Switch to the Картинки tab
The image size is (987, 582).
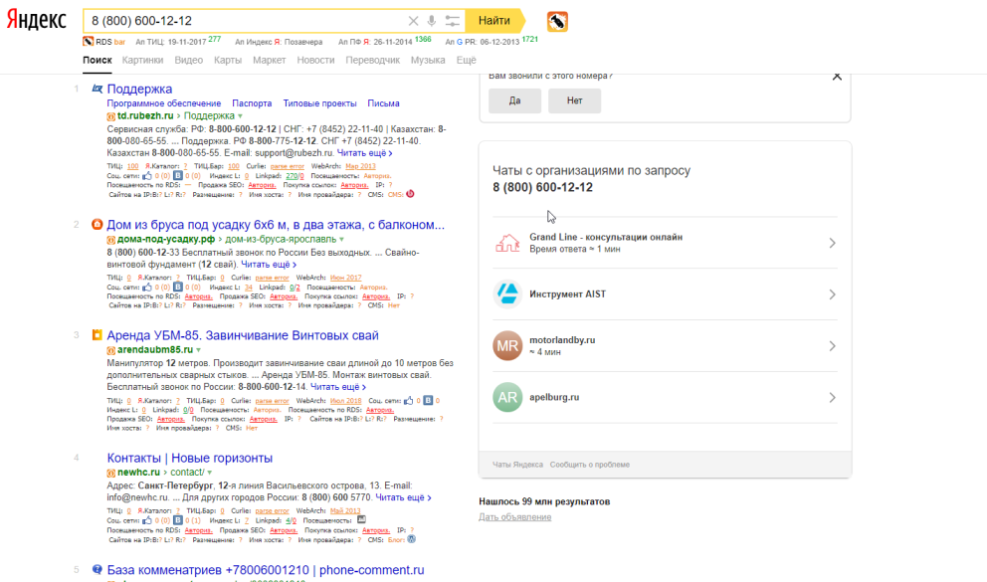click(x=142, y=60)
